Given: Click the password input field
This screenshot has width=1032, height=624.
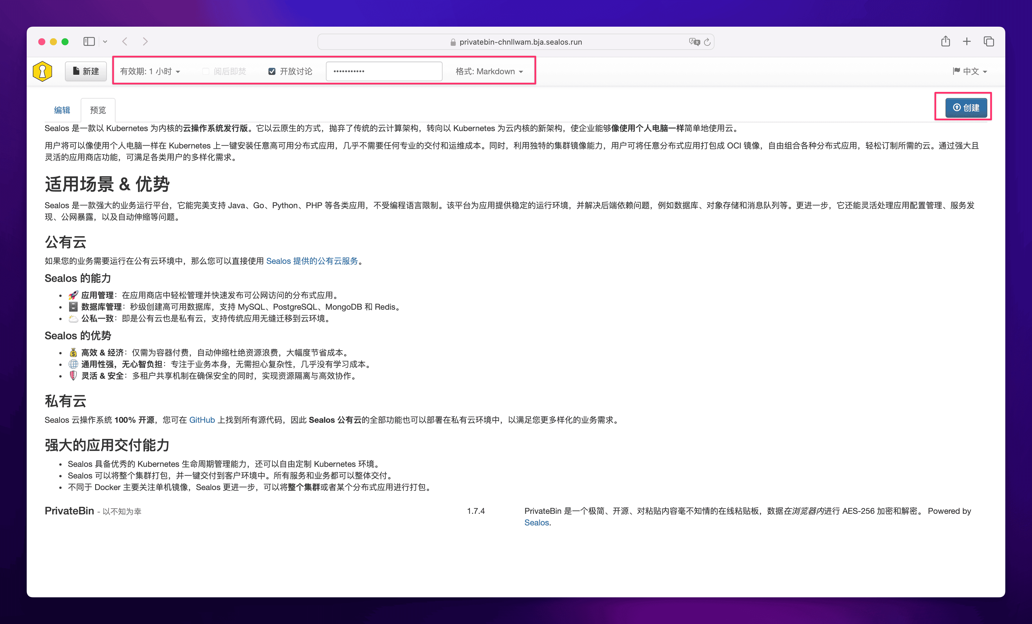Looking at the screenshot, I should [x=384, y=71].
